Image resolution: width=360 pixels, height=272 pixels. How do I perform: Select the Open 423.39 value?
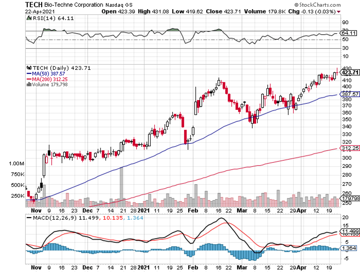[x=118, y=12]
